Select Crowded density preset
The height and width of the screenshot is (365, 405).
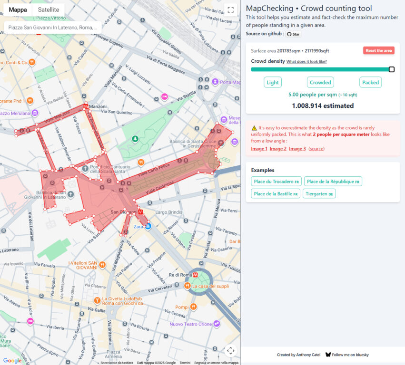(x=320, y=82)
